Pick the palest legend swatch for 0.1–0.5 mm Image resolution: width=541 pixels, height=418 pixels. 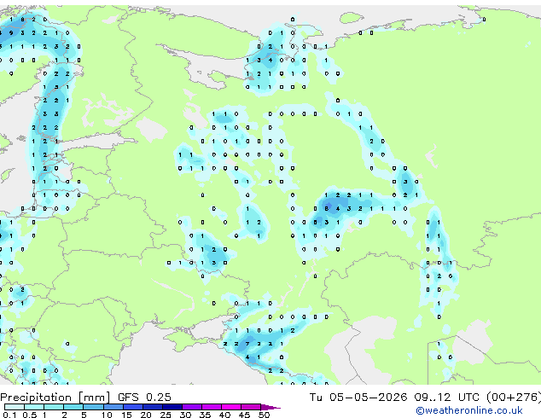pos(15,407)
